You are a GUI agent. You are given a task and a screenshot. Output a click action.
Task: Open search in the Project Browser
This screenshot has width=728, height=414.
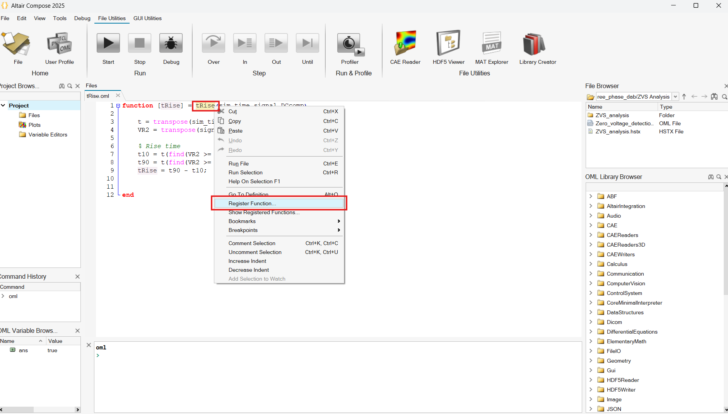[x=70, y=86]
